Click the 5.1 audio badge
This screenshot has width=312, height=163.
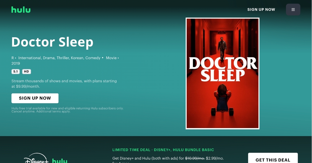16,72
